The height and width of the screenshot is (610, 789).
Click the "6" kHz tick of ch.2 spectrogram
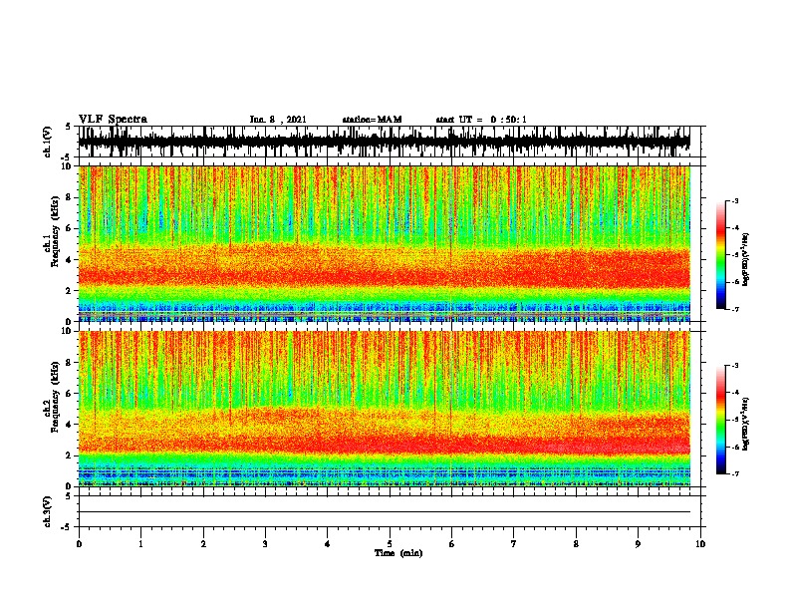pos(70,393)
